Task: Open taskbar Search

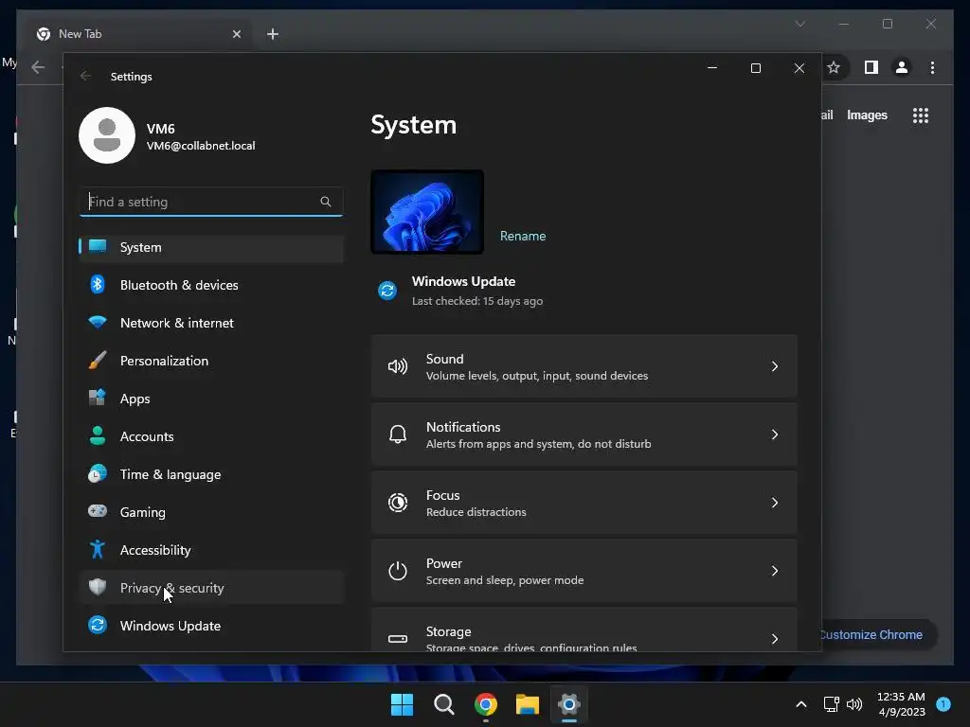Action: coord(444,704)
